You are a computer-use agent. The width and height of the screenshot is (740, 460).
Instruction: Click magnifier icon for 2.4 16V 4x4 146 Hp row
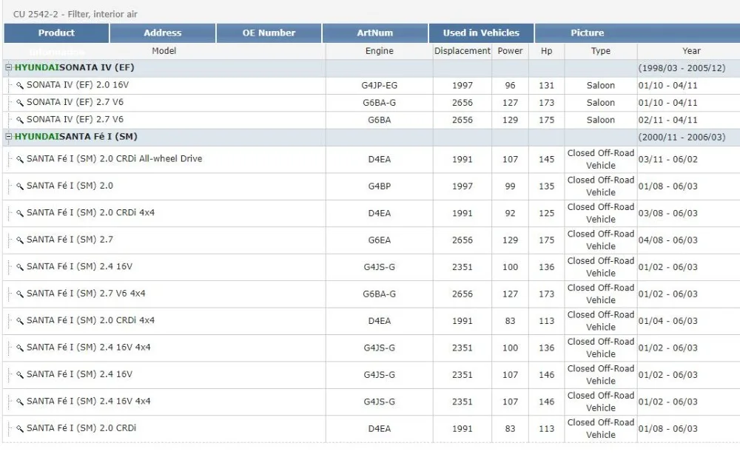coord(20,401)
